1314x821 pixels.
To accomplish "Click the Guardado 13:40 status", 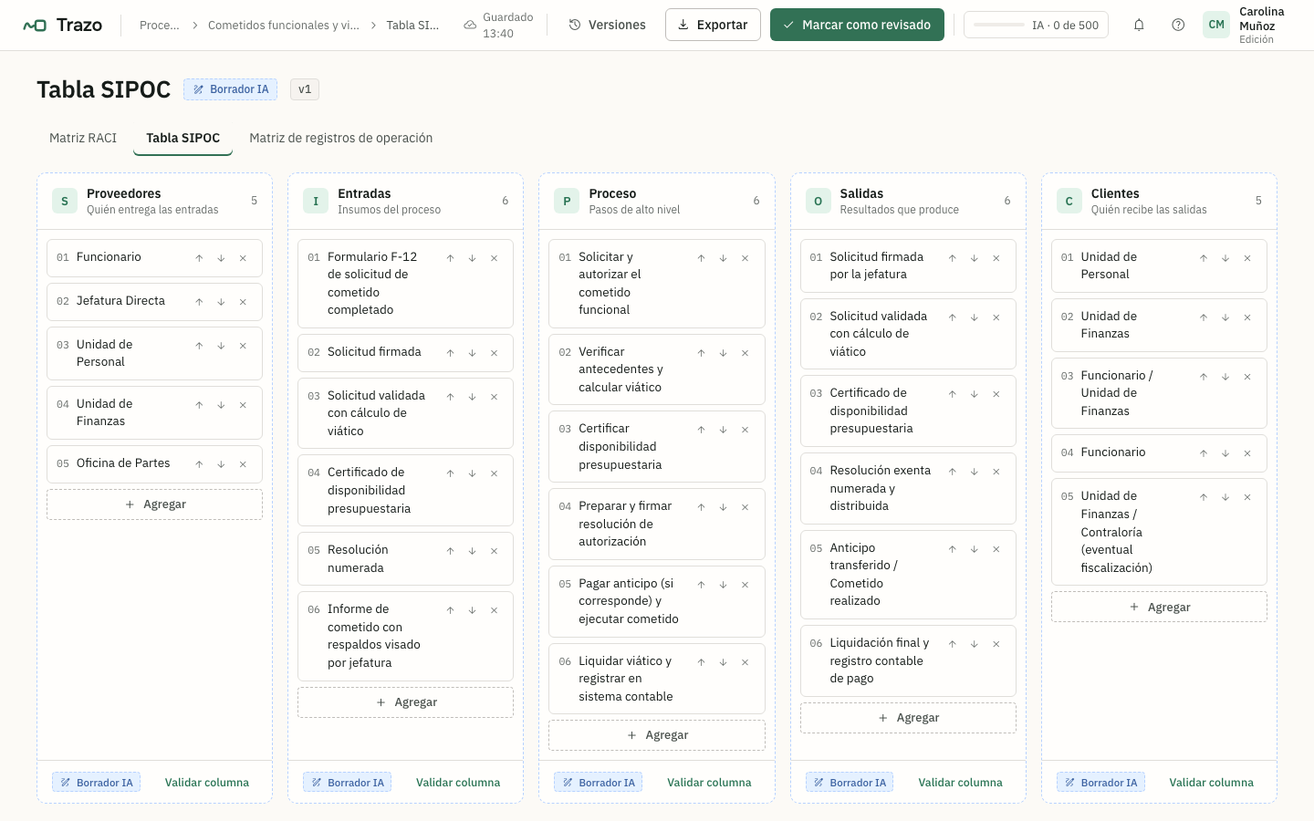I will click(x=498, y=26).
